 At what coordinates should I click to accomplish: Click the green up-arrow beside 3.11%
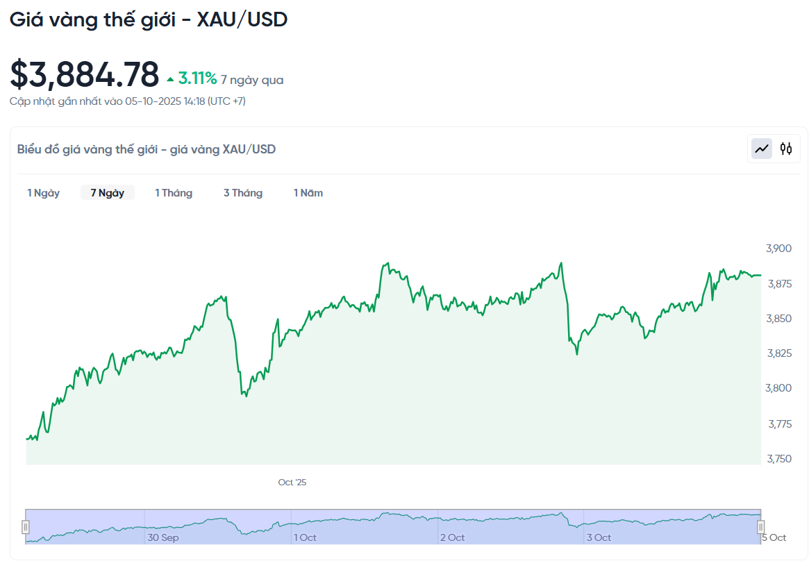(x=170, y=80)
